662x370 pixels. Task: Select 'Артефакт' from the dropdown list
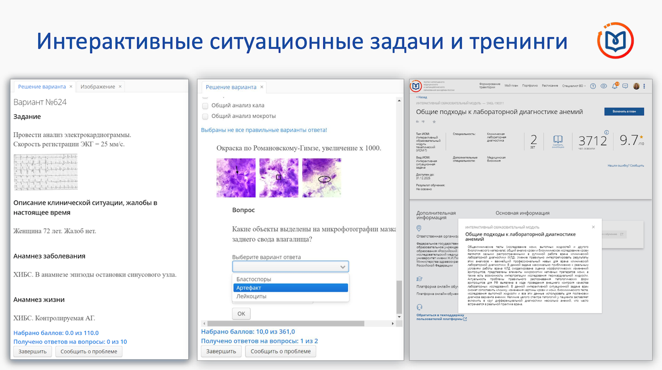tap(290, 288)
